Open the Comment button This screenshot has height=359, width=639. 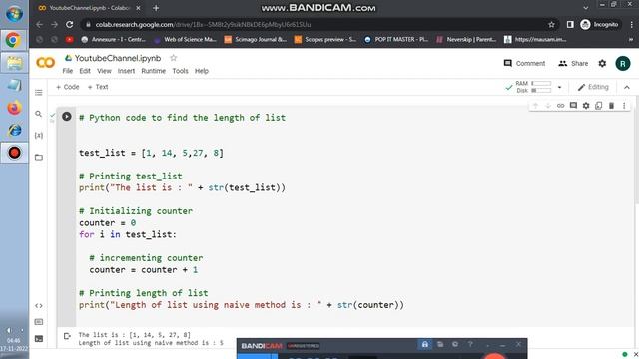point(524,63)
